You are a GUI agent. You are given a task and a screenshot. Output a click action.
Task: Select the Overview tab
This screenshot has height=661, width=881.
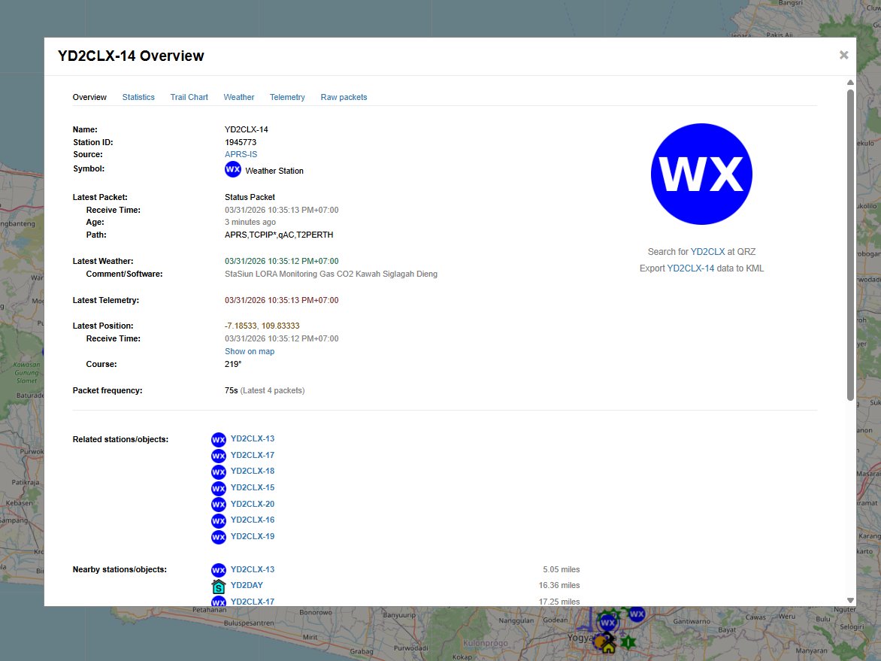89,97
